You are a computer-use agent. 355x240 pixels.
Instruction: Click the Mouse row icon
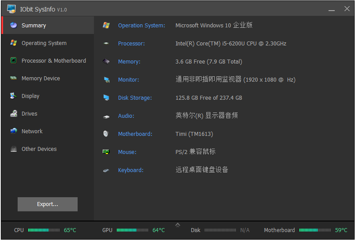106,152
